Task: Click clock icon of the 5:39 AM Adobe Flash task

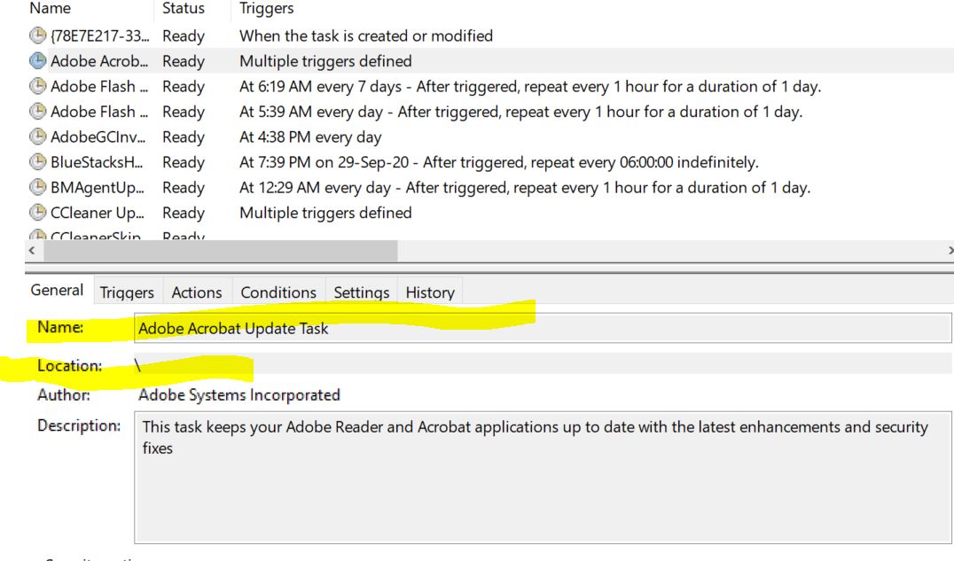Action: point(38,112)
